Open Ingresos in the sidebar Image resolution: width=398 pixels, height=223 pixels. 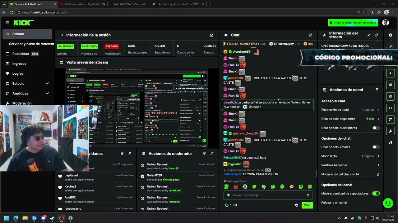click(x=27, y=63)
